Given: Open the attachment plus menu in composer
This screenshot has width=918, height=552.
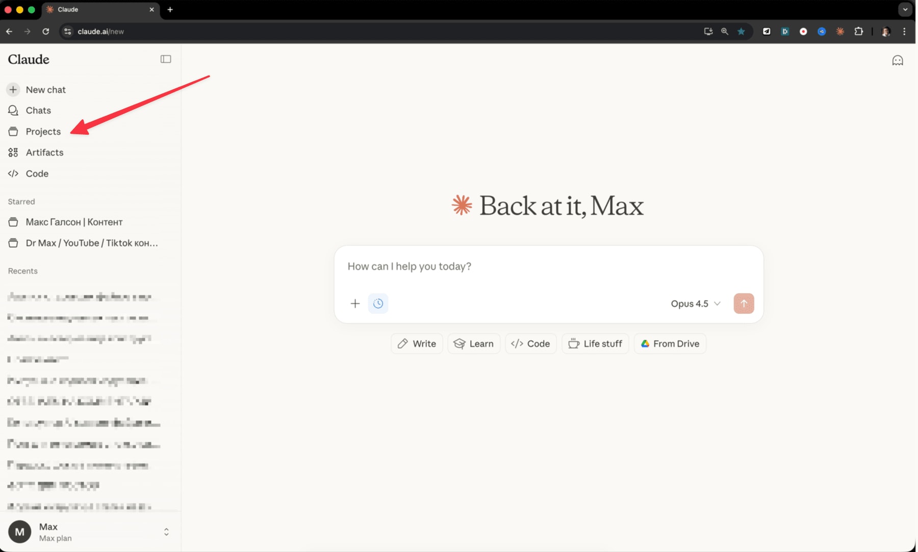Looking at the screenshot, I should pos(355,304).
